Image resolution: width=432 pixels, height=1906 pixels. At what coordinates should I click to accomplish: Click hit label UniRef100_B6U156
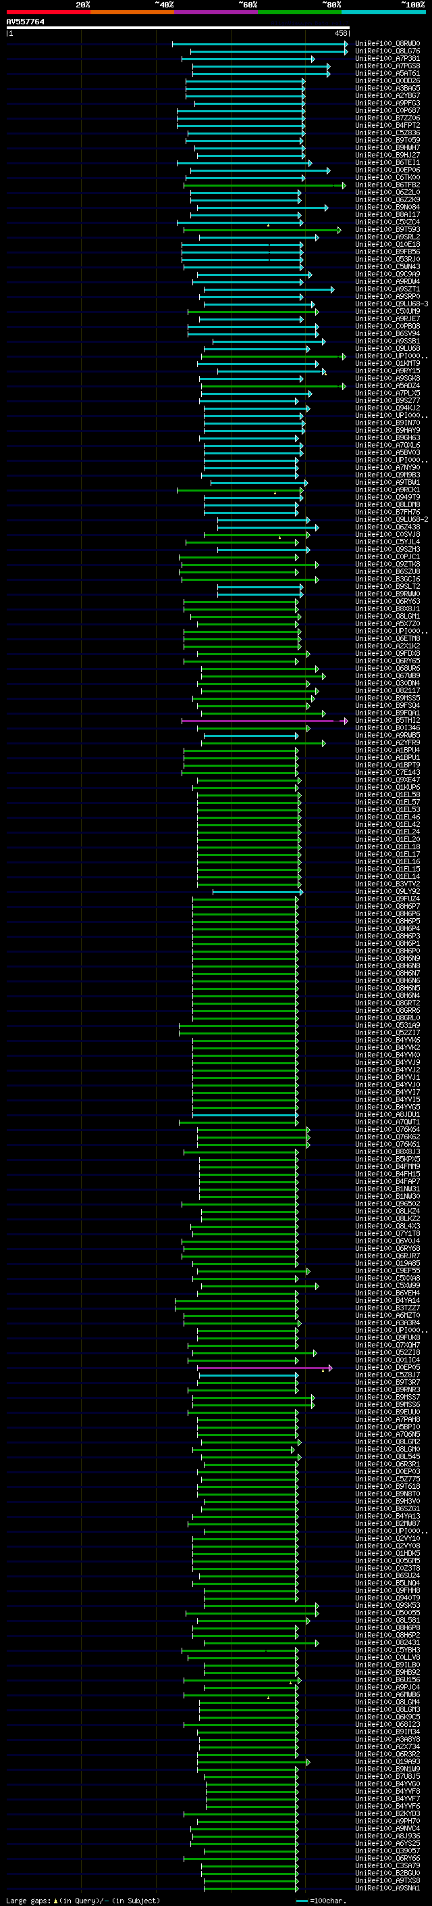(387, 1681)
